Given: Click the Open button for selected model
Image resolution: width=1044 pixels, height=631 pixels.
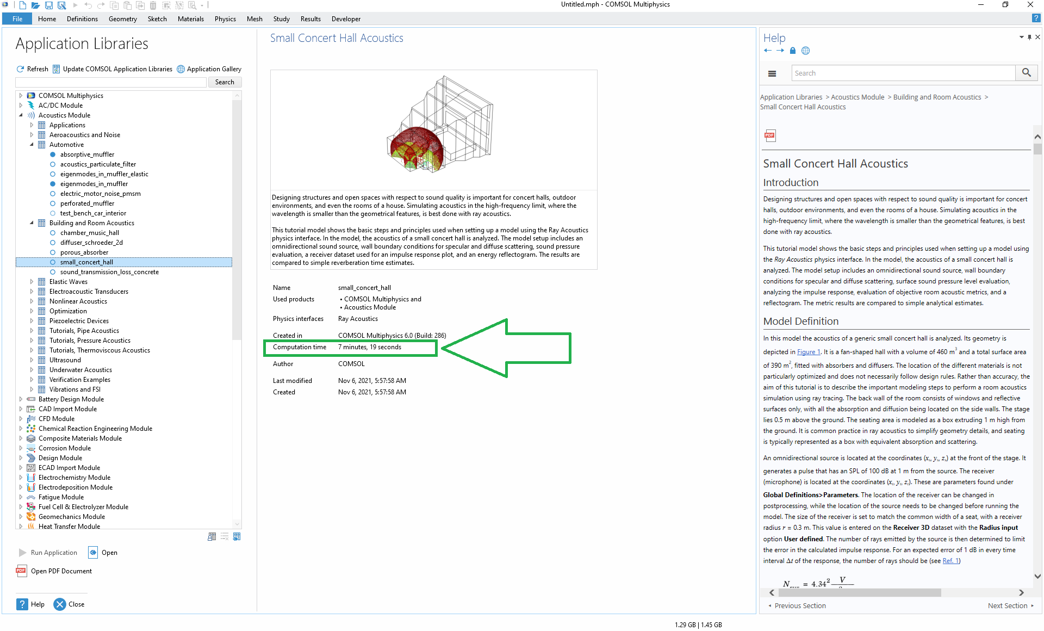Looking at the screenshot, I should [103, 552].
